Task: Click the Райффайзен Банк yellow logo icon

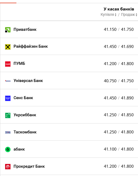Action: point(8,47)
